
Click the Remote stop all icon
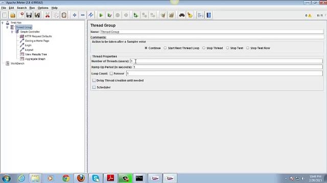pos(144,15)
